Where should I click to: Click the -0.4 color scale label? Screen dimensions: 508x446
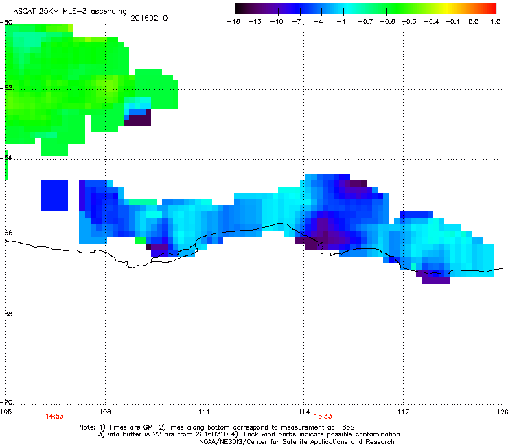(x=432, y=22)
